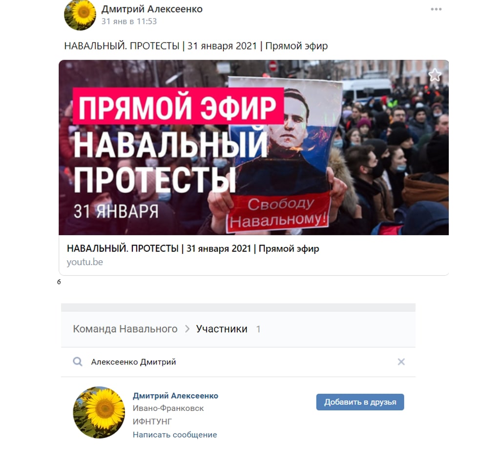Viewport: 482px width, 450px height.
Task: Click the post timestamp 31 янв в 11:53
Action: coord(129,21)
